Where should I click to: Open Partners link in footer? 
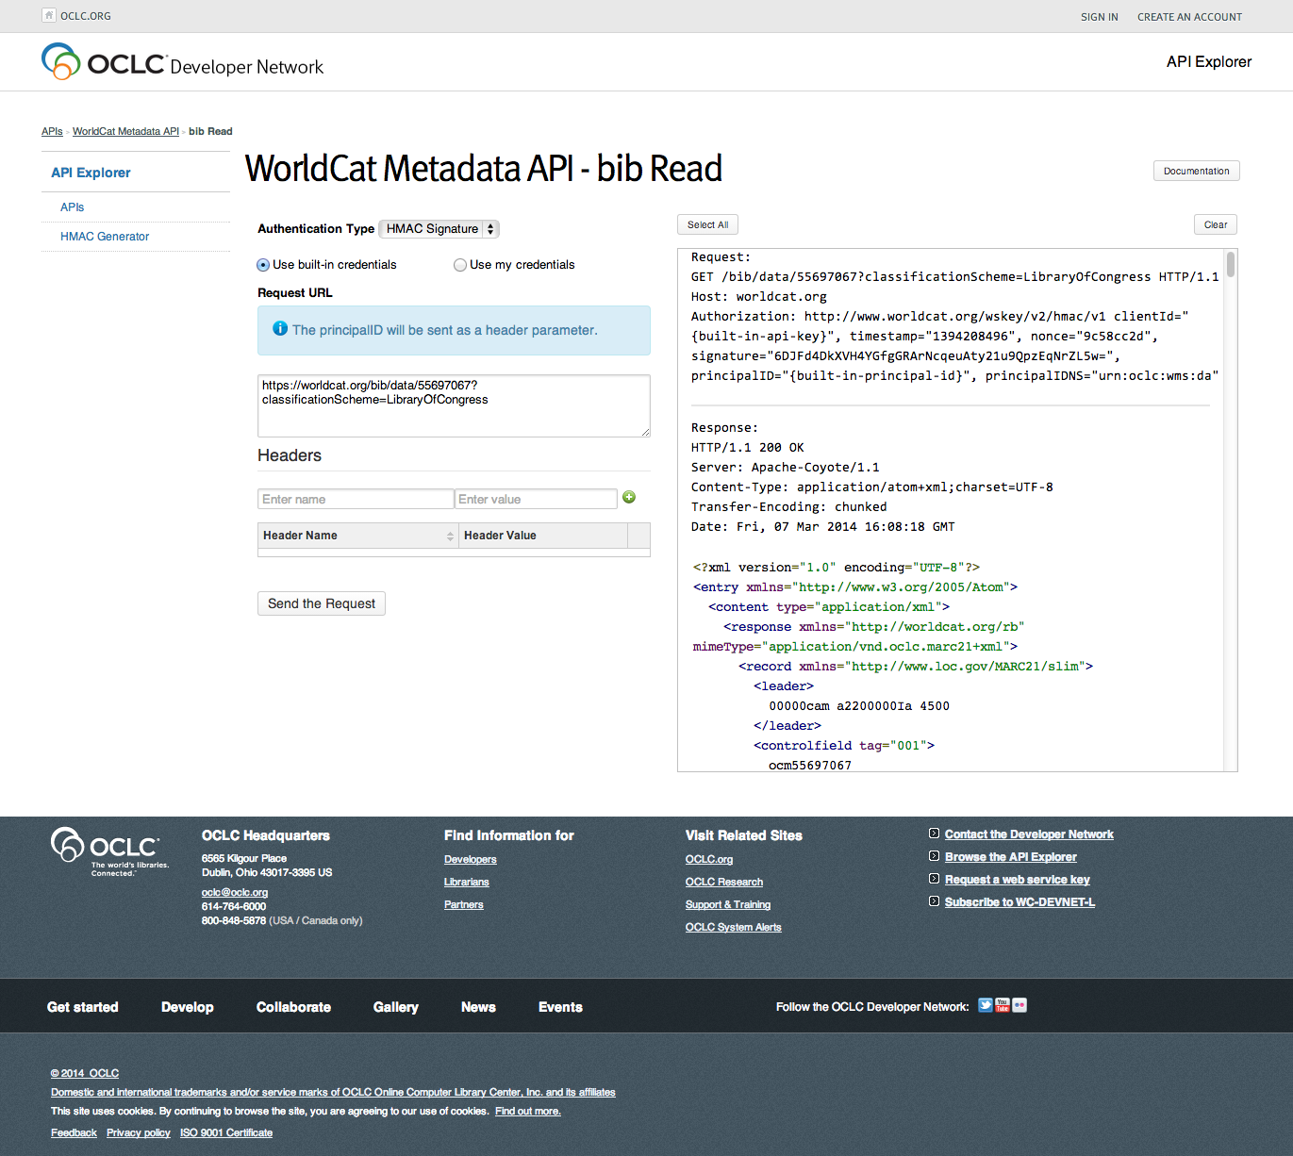(x=464, y=904)
